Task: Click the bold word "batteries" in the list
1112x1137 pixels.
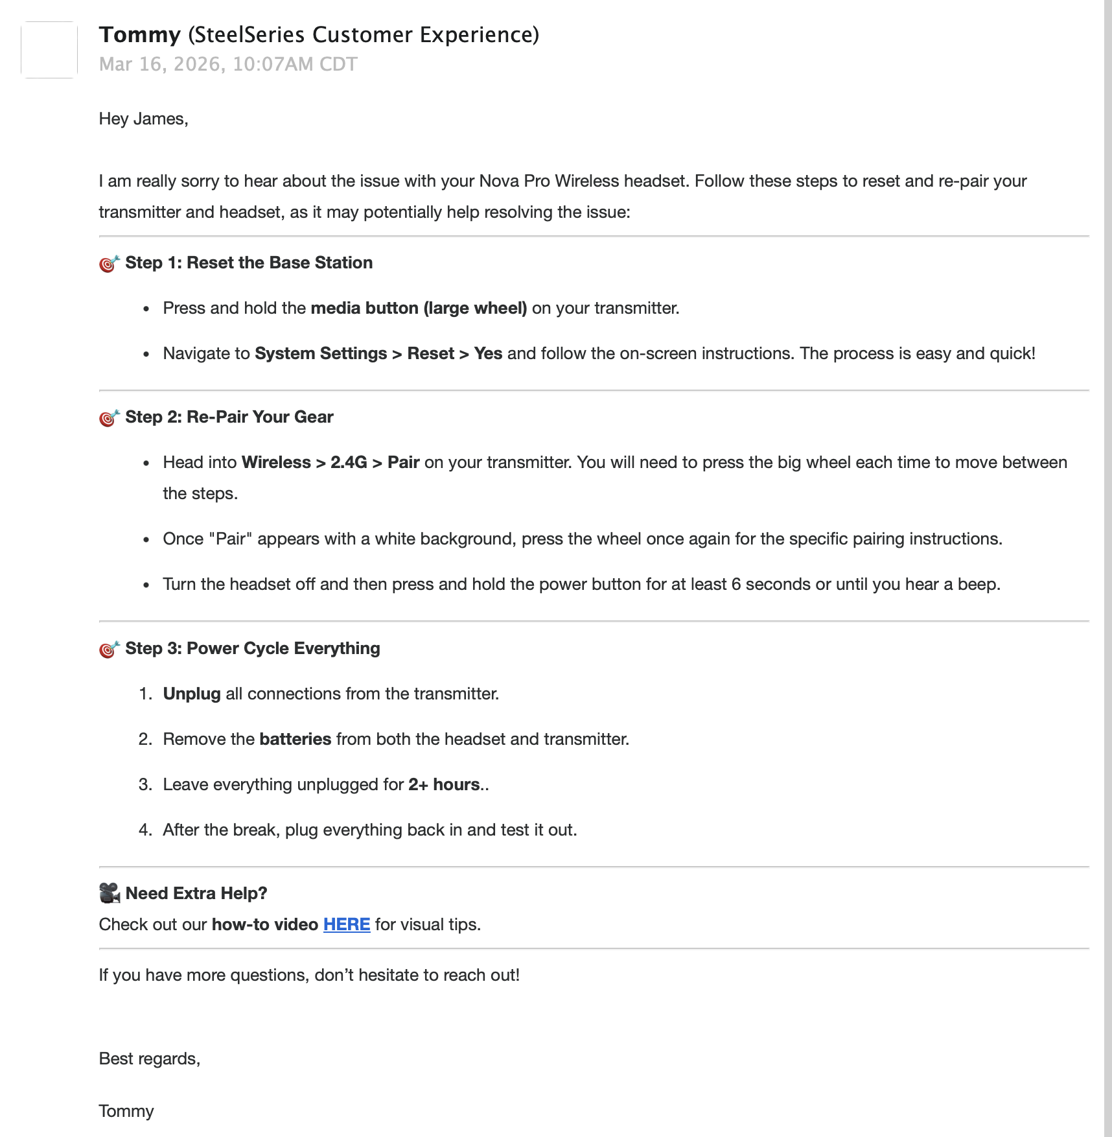Action: coord(295,739)
